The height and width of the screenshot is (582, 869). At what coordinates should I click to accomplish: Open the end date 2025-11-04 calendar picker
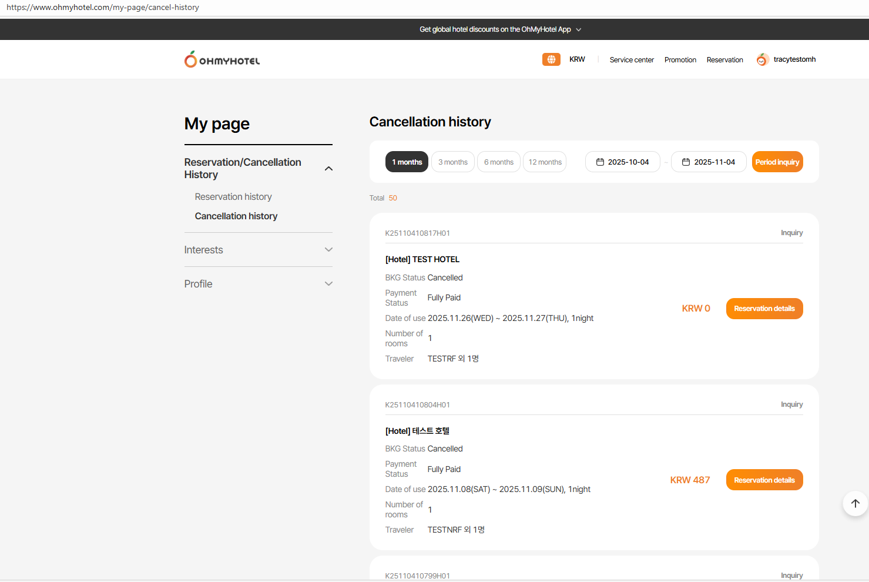point(708,162)
